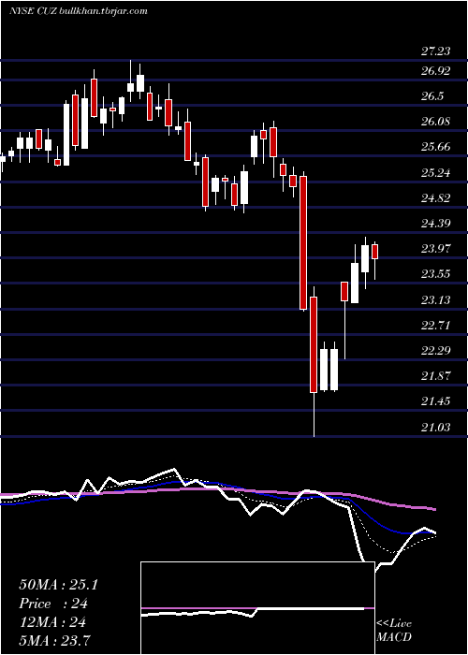Click the 26.5 price axis label
The width and height of the screenshot is (468, 655).
point(432,96)
